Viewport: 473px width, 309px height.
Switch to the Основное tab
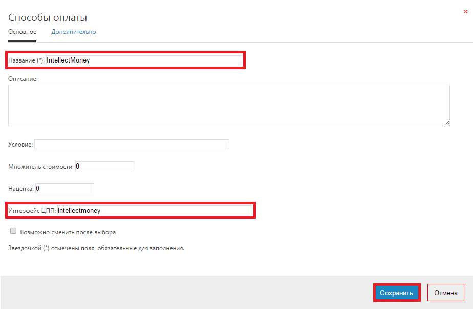pos(22,32)
